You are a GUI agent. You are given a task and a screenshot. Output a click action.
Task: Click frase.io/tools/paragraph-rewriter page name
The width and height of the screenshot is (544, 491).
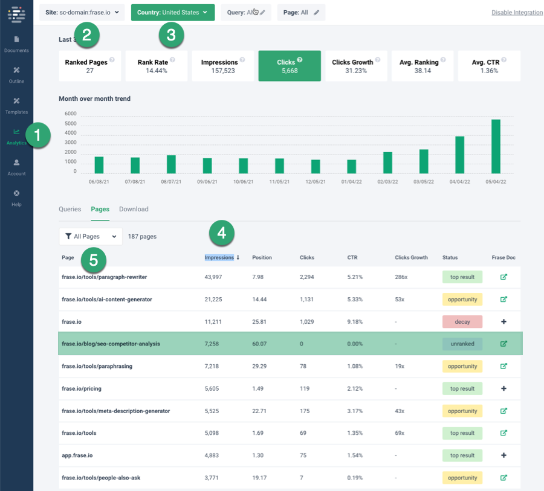coord(105,277)
